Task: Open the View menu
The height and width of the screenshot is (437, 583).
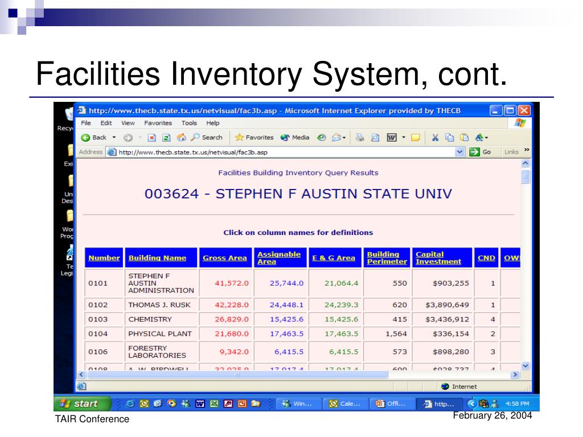Action: coord(128,123)
